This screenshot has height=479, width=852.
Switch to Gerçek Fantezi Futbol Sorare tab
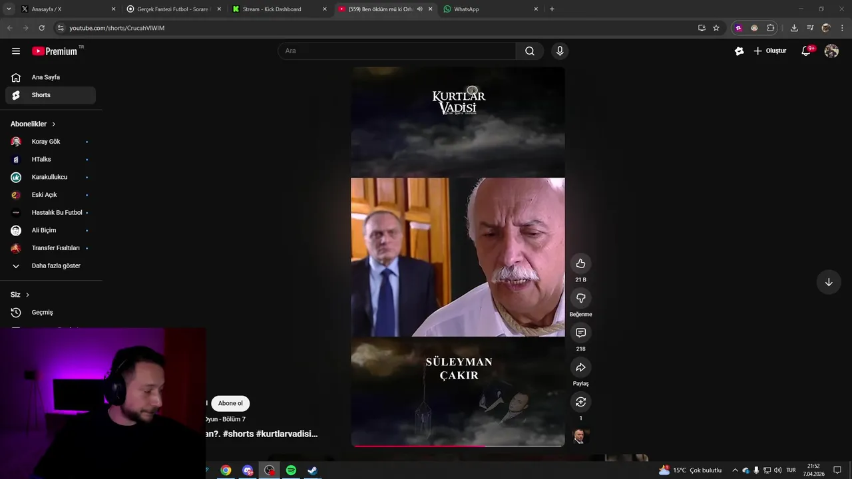pos(174,9)
